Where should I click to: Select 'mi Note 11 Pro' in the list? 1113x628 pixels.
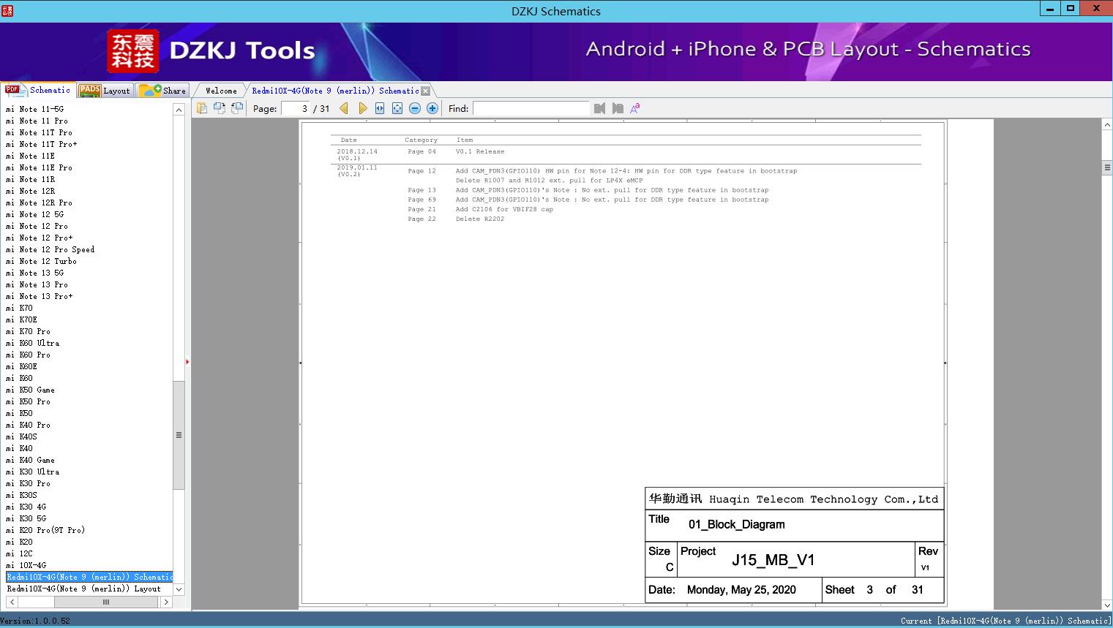pyautogui.click(x=37, y=121)
